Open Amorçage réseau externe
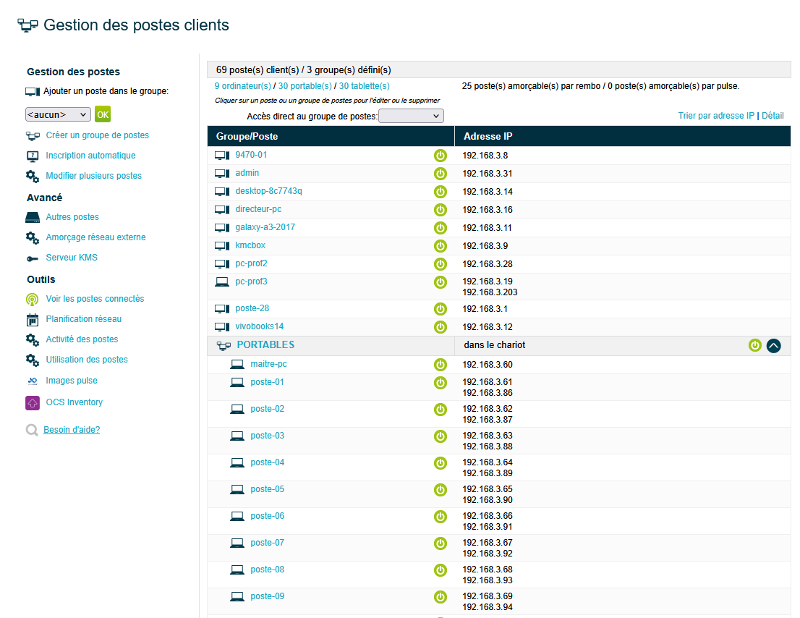The height and width of the screenshot is (618, 800). (96, 237)
